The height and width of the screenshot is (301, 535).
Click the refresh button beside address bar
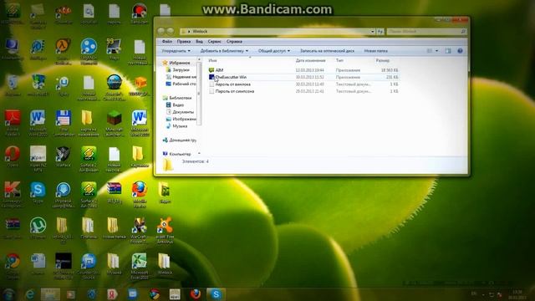tap(380, 32)
